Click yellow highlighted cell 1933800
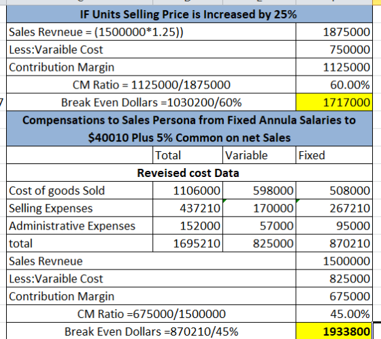Image resolution: width=381 pixels, height=339 pixels. [x=334, y=331]
